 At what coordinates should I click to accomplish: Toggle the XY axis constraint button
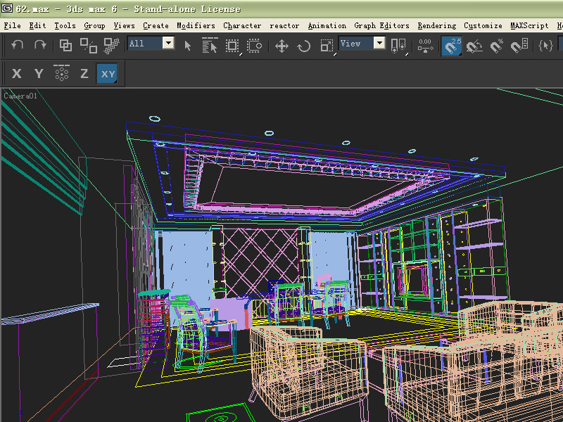(x=107, y=74)
